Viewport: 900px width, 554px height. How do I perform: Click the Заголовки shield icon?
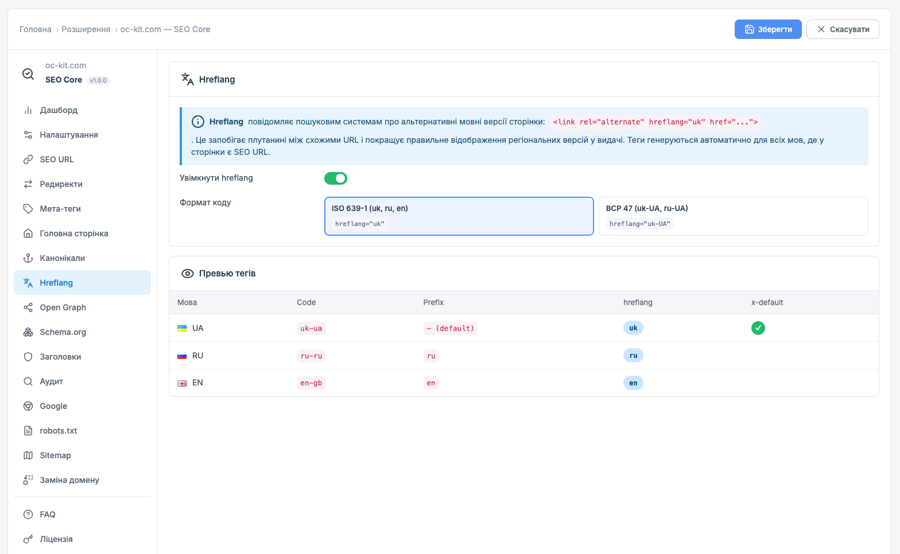click(x=28, y=357)
